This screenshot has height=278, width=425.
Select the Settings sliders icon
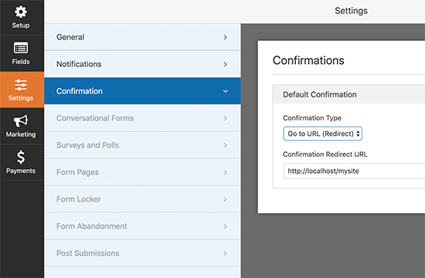click(x=21, y=85)
